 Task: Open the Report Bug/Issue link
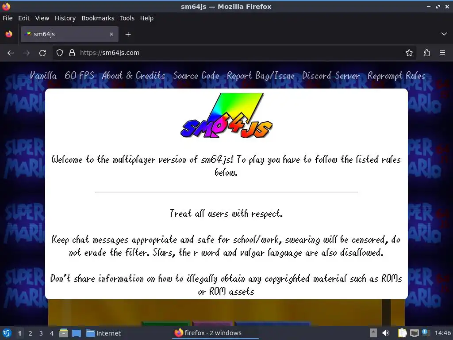pyautogui.click(x=261, y=76)
